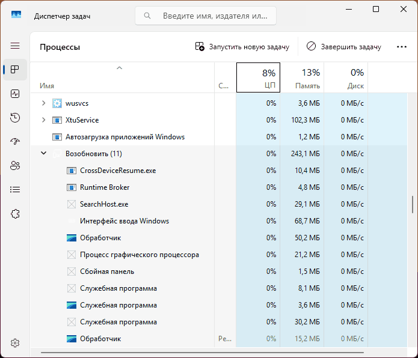418x358 pixels.
Task: Click the CrossDeviceResume.exe process icon
Action: (72, 171)
